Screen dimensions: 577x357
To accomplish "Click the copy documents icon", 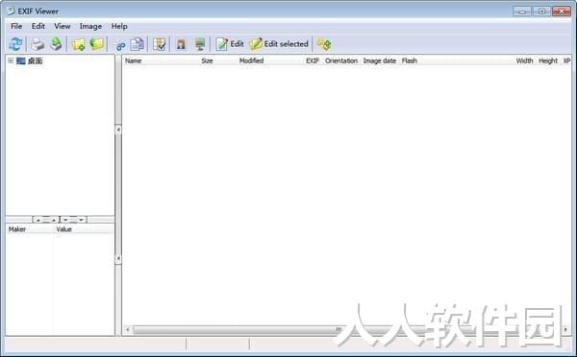I will pos(138,44).
